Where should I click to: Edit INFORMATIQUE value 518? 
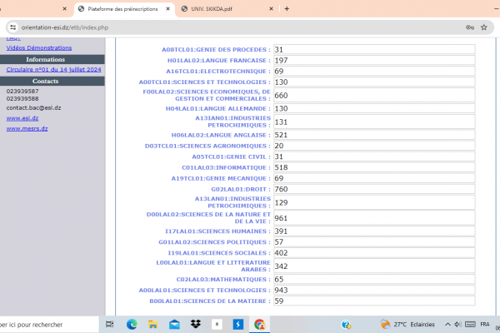click(374, 167)
